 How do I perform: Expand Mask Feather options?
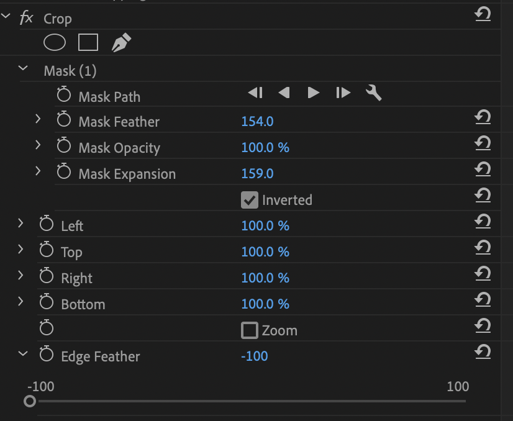tap(38, 119)
